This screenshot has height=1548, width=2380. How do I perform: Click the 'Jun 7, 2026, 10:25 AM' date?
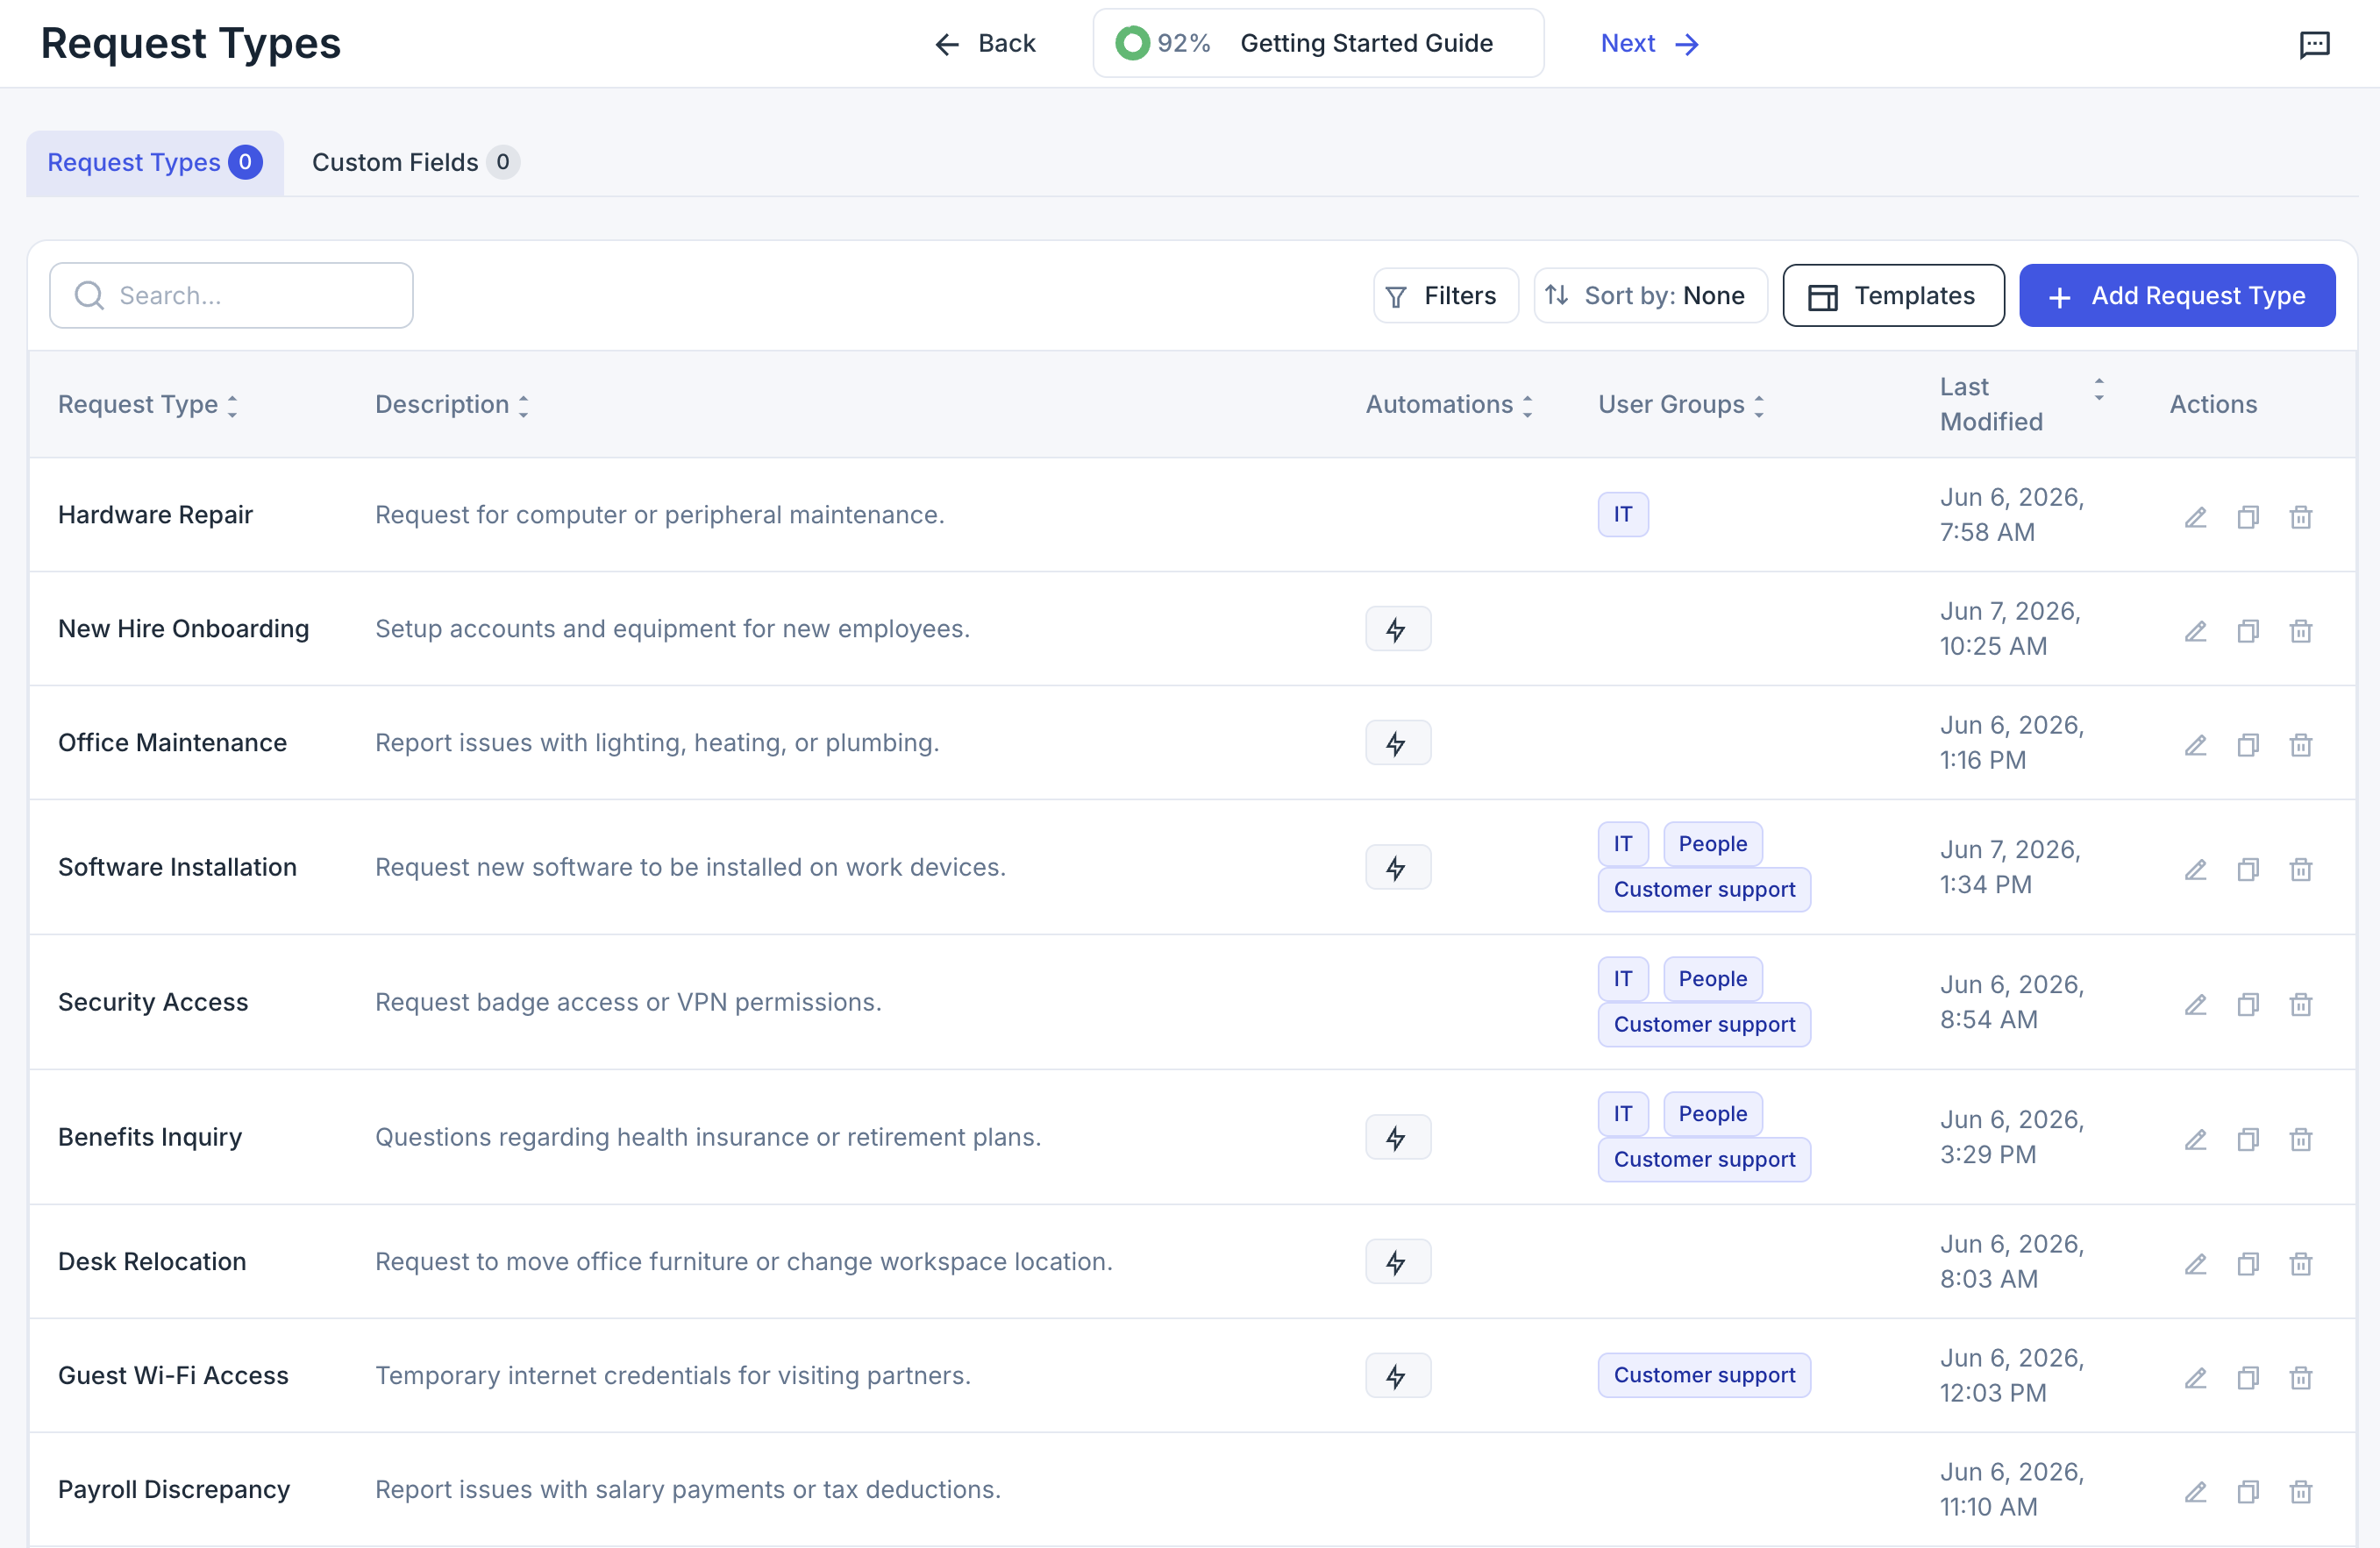point(2009,628)
